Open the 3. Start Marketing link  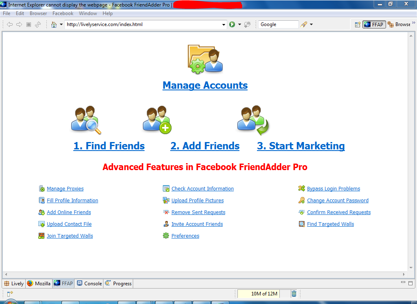pos(301,146)
